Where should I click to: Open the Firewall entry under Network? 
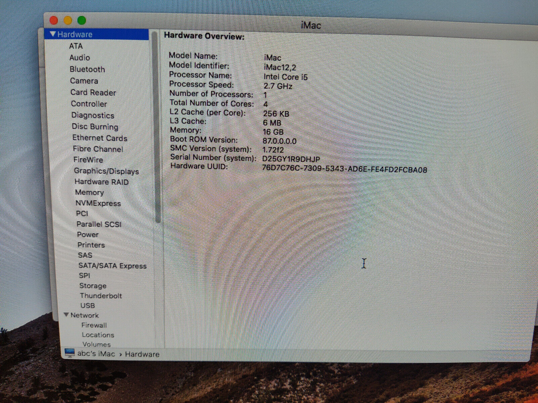pyautogui.click(x=94, y=325)
